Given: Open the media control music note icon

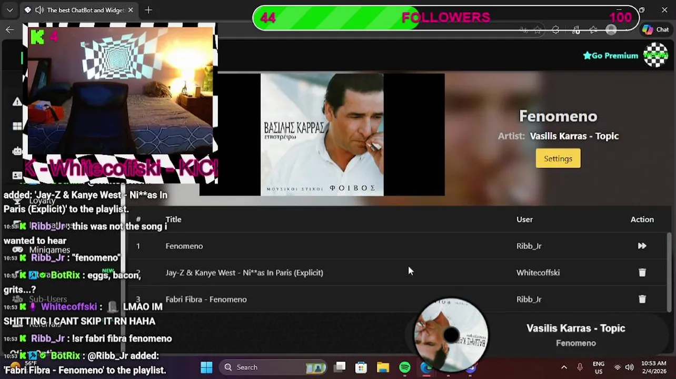Looking at the screenshot, I should [575, 30].
